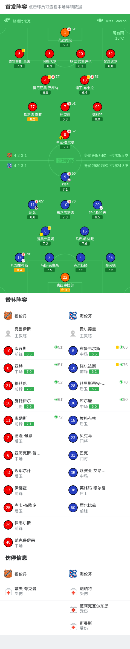Open captain 亨克-费尔曼 number 9 icon
This screenshot has width=130, height=649.
click(x=65, y=135)
